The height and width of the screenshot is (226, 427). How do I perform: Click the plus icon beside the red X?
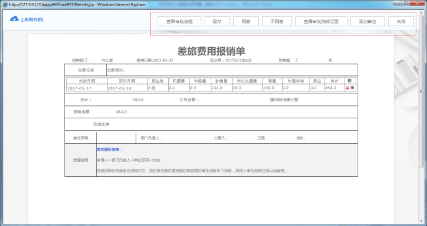click(352, 88)
